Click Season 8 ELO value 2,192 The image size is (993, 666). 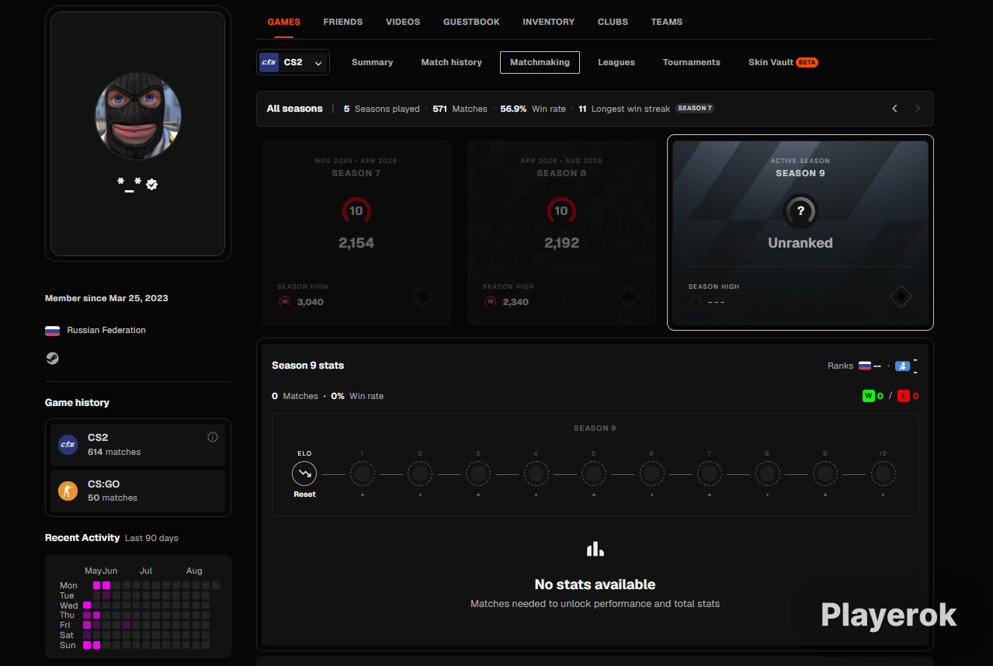coord(561,243)
